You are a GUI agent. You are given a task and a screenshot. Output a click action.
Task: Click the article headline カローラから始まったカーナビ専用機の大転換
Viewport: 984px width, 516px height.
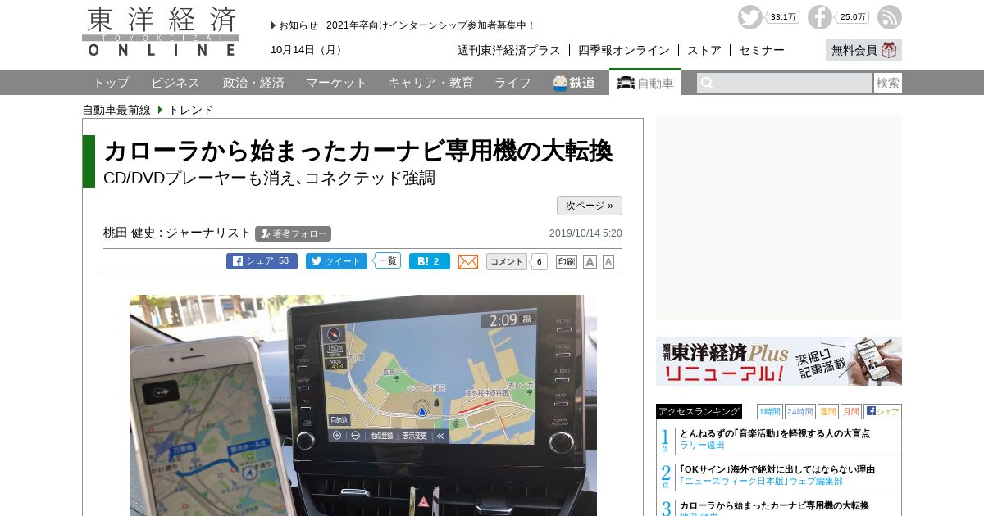click(358, 151)
